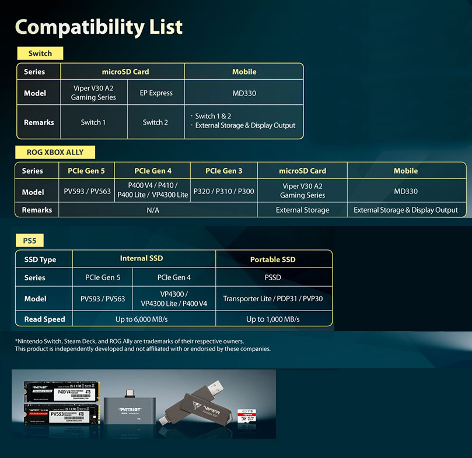The height and width of the screenshot is (458, 472).
Task: Click the 'Switch 2' remarks cell
Action: (x=155, y=122)
